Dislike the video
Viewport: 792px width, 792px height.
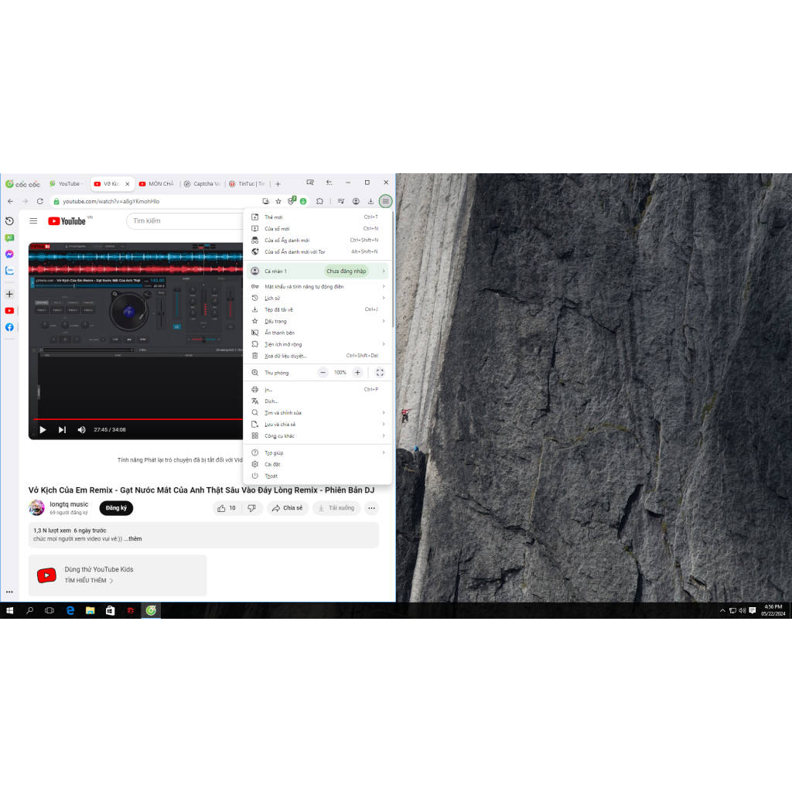pos(252,508)
